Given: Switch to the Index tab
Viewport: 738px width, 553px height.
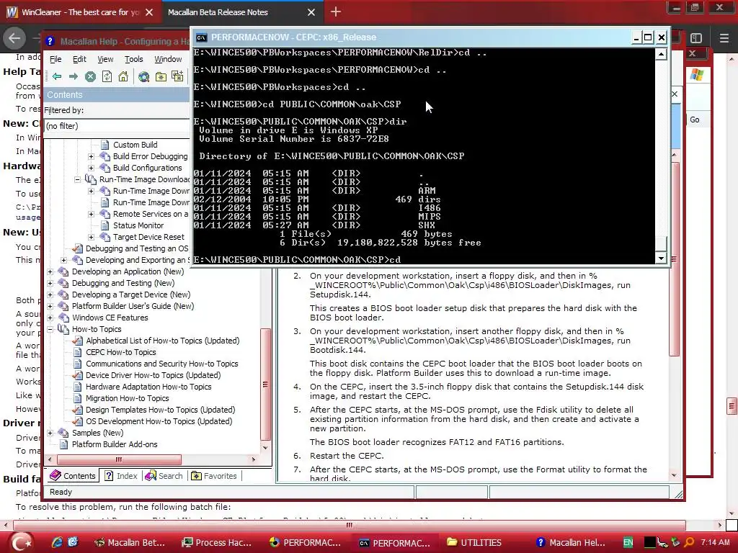Looking at the screenshot, I should (121, 476).
